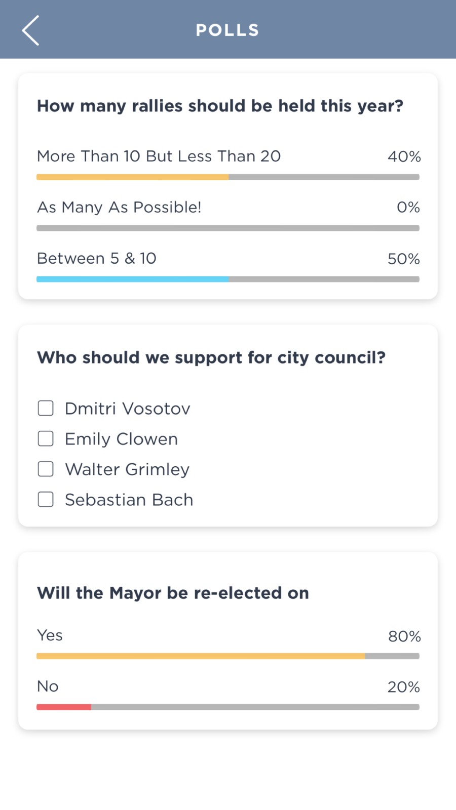
Task: Click the 'More Than 10 But Less Than 20' option
Action: point(159,156)
